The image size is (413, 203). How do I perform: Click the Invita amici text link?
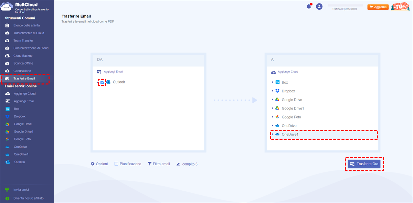point(21,190)
